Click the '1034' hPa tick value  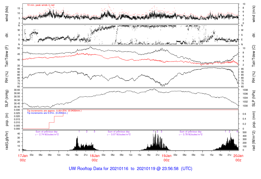click(245, 98)
